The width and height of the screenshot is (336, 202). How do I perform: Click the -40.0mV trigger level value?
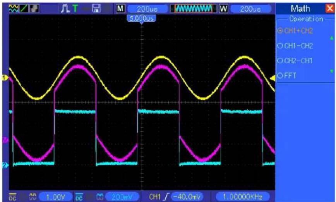point(187,197)
